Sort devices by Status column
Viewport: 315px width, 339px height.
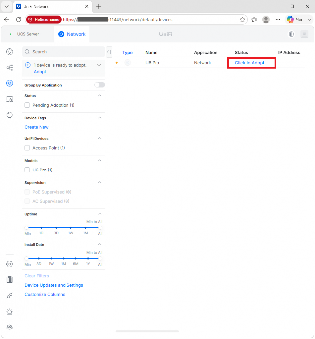click(241, 53)
